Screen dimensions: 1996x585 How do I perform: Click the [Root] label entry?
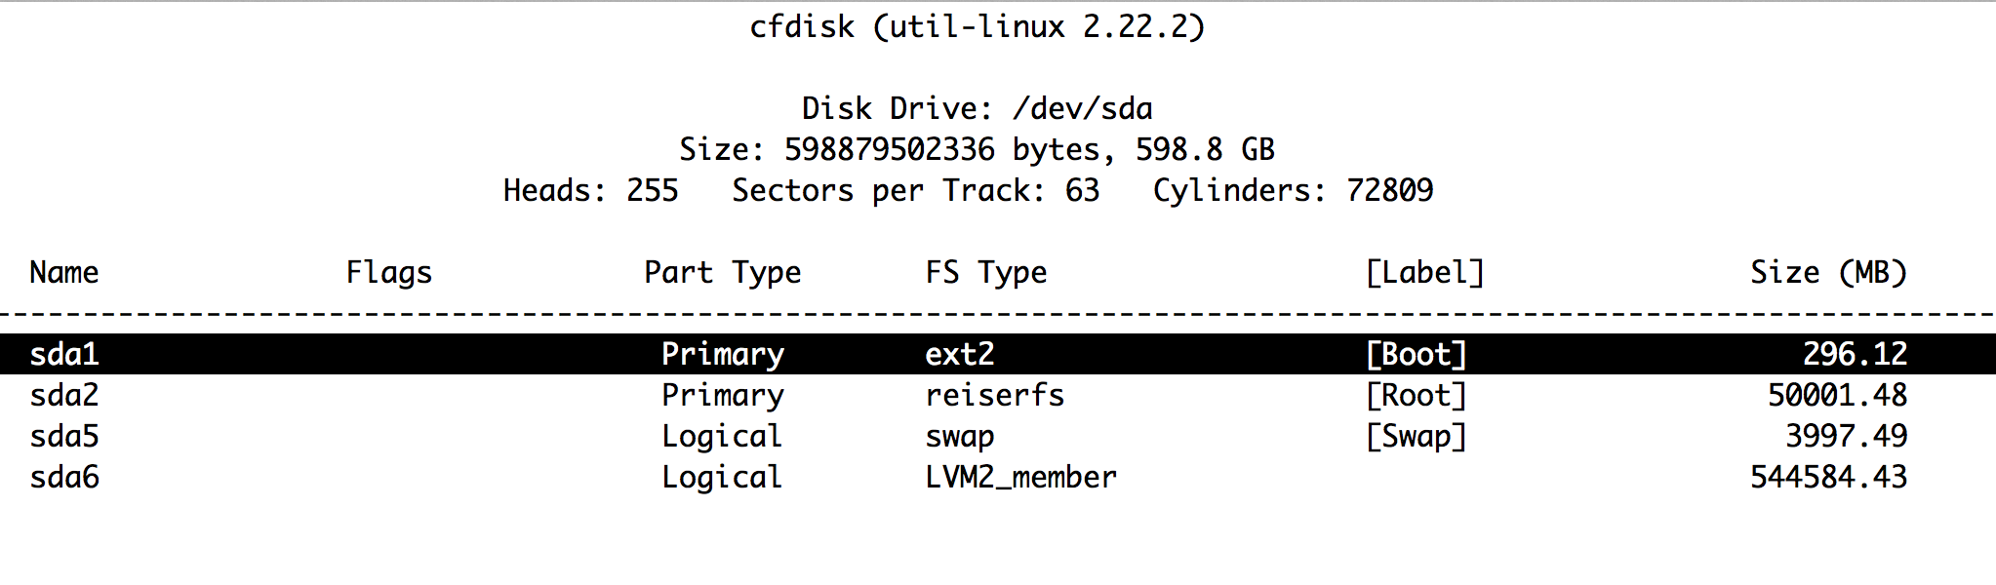point(1416,395)
